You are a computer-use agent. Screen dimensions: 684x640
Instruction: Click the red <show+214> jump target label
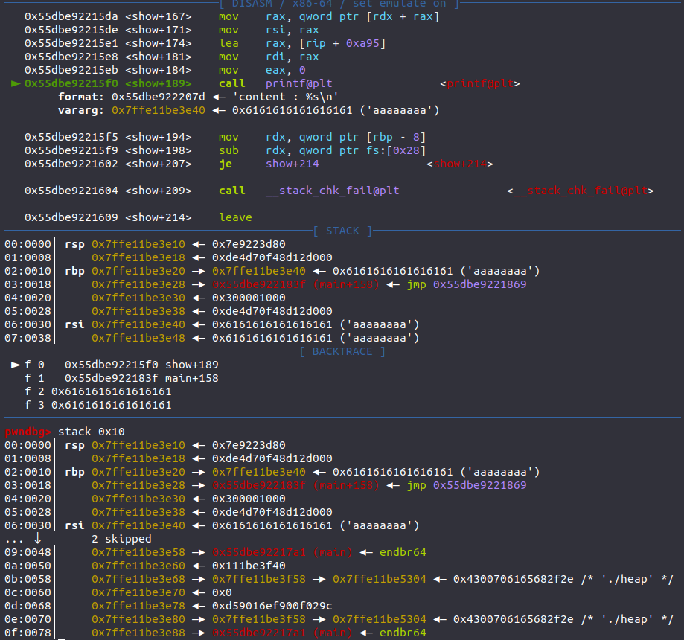tap(460, 164)
